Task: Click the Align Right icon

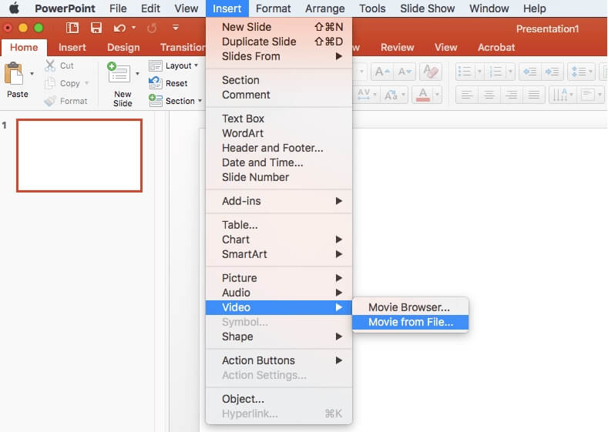Action: (x=512, y=95)
